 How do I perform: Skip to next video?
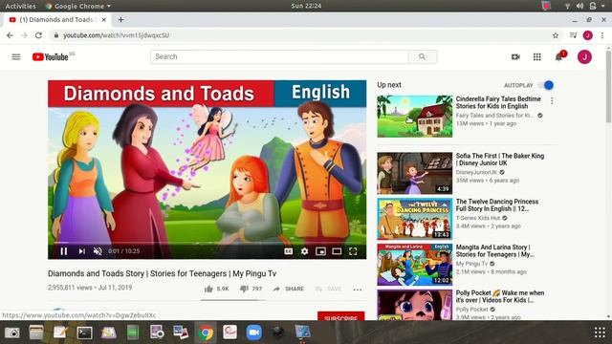(x=81, y=251)
